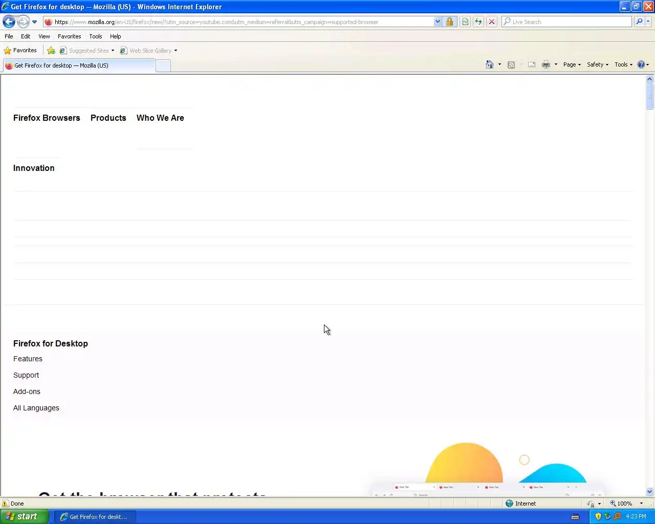This screenshot has width=655, height=524.
Task: Click the Firefox for Desktop heading link
Action: point(51,343)
